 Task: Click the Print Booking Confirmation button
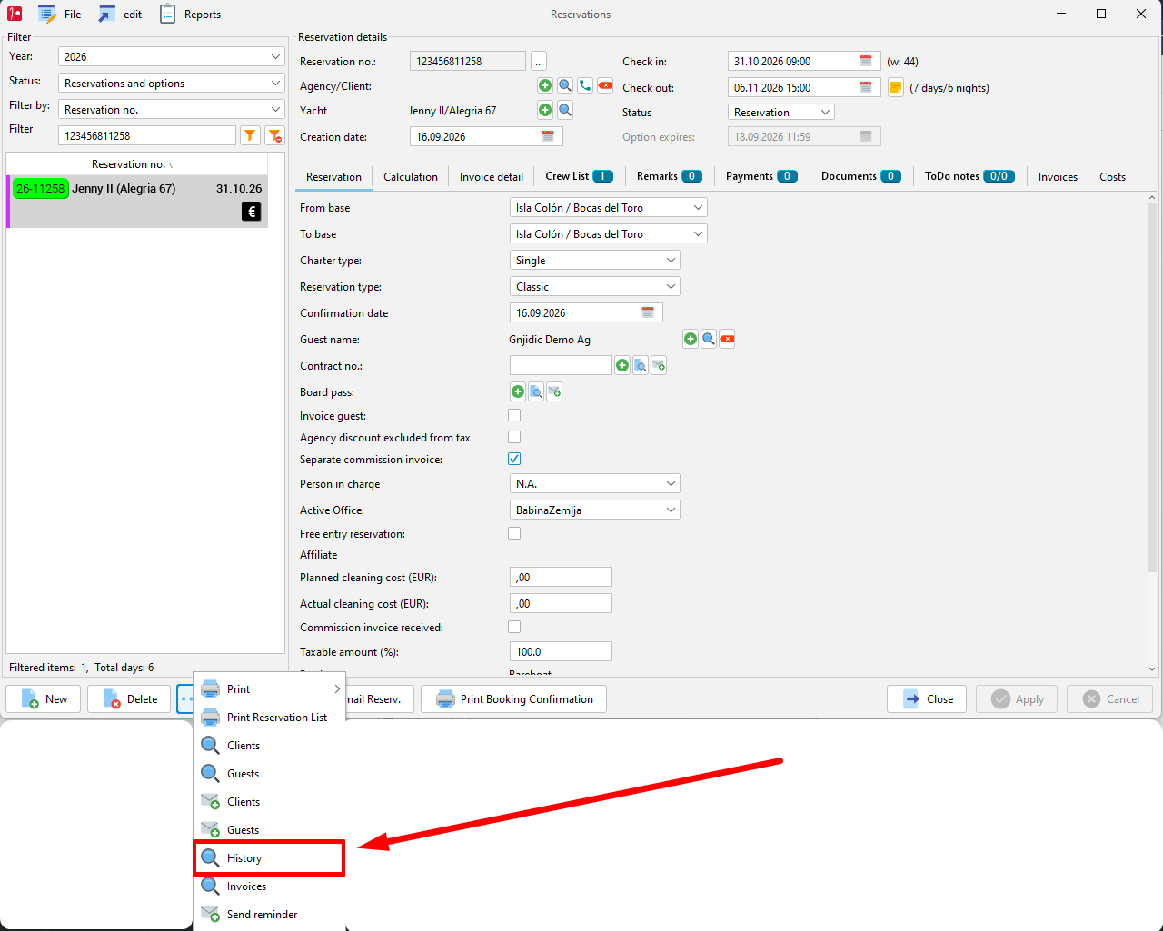click(513, 698)
